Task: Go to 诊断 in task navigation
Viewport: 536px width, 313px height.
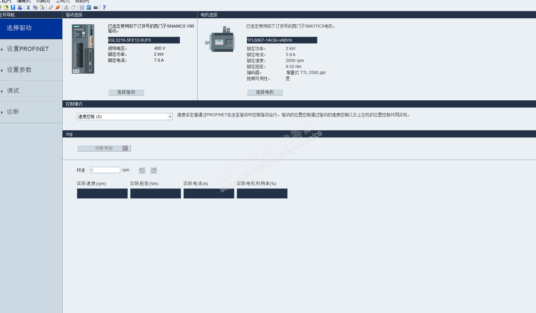Action: (31, 113)
